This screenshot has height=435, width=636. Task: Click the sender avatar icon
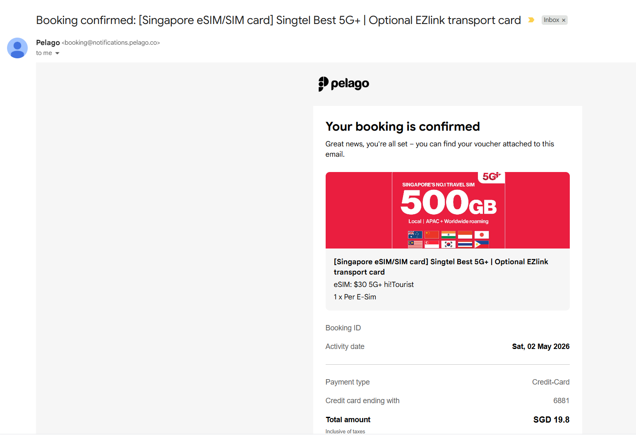click(x=17, y=48)
